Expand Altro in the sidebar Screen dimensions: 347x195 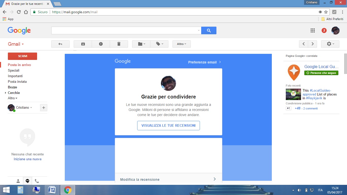(12, 98)
